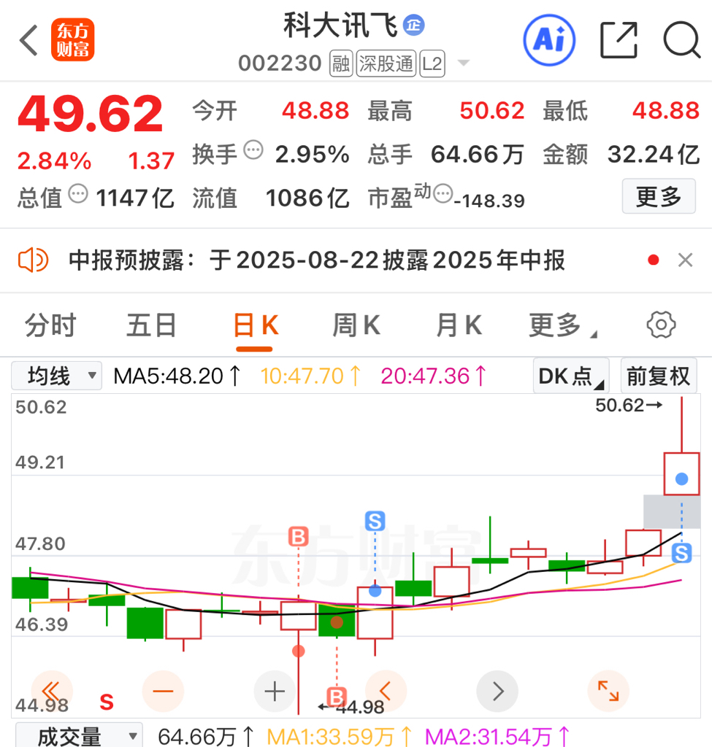The height and width of the screenshot is (747, 712).
Task: Expand chart to fullscreen icon
Action: [x=608, y=692]
